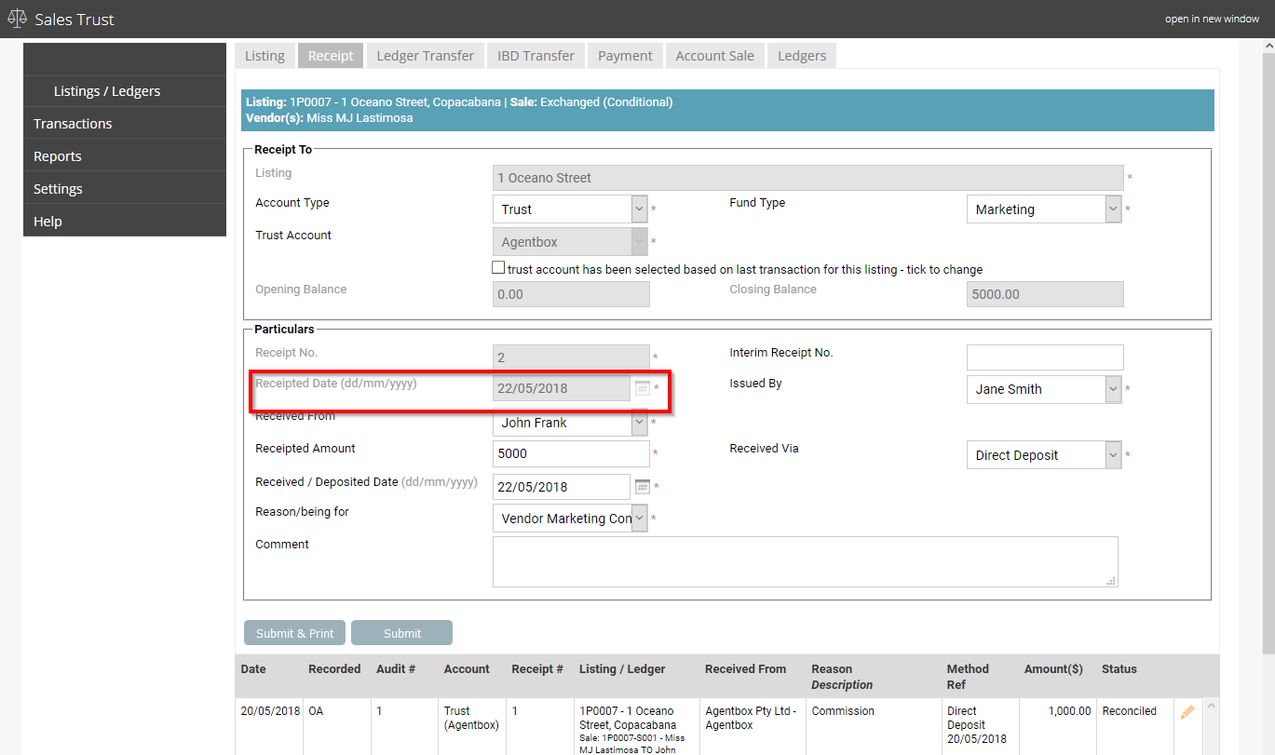Switch to the Ledger Transfer tab
Viewport: 1275px width, 755px height.
[425, 56]
